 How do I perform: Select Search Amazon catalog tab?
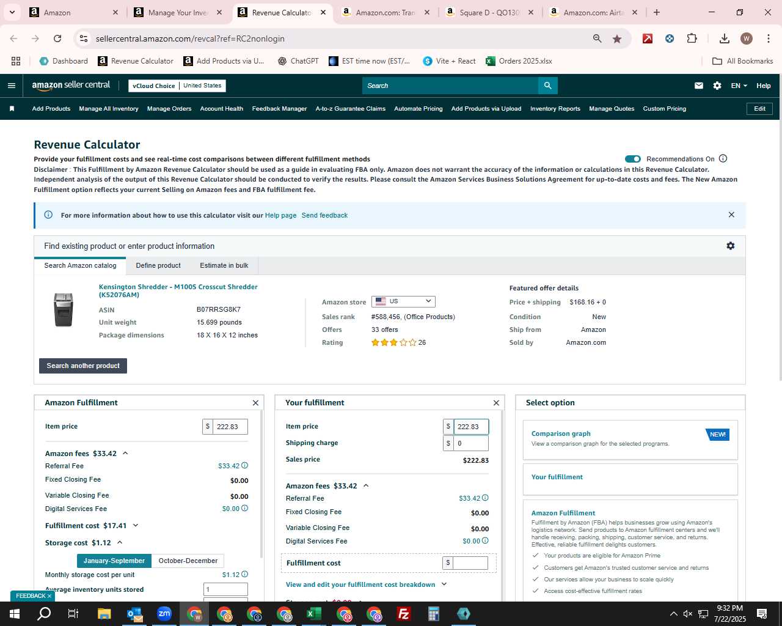80,265
